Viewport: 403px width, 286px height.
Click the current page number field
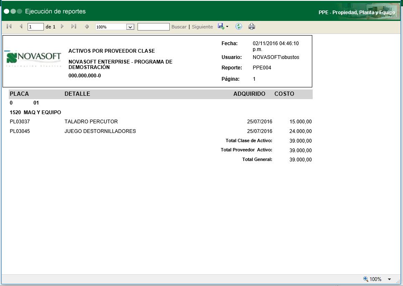(x=36, y=27)
